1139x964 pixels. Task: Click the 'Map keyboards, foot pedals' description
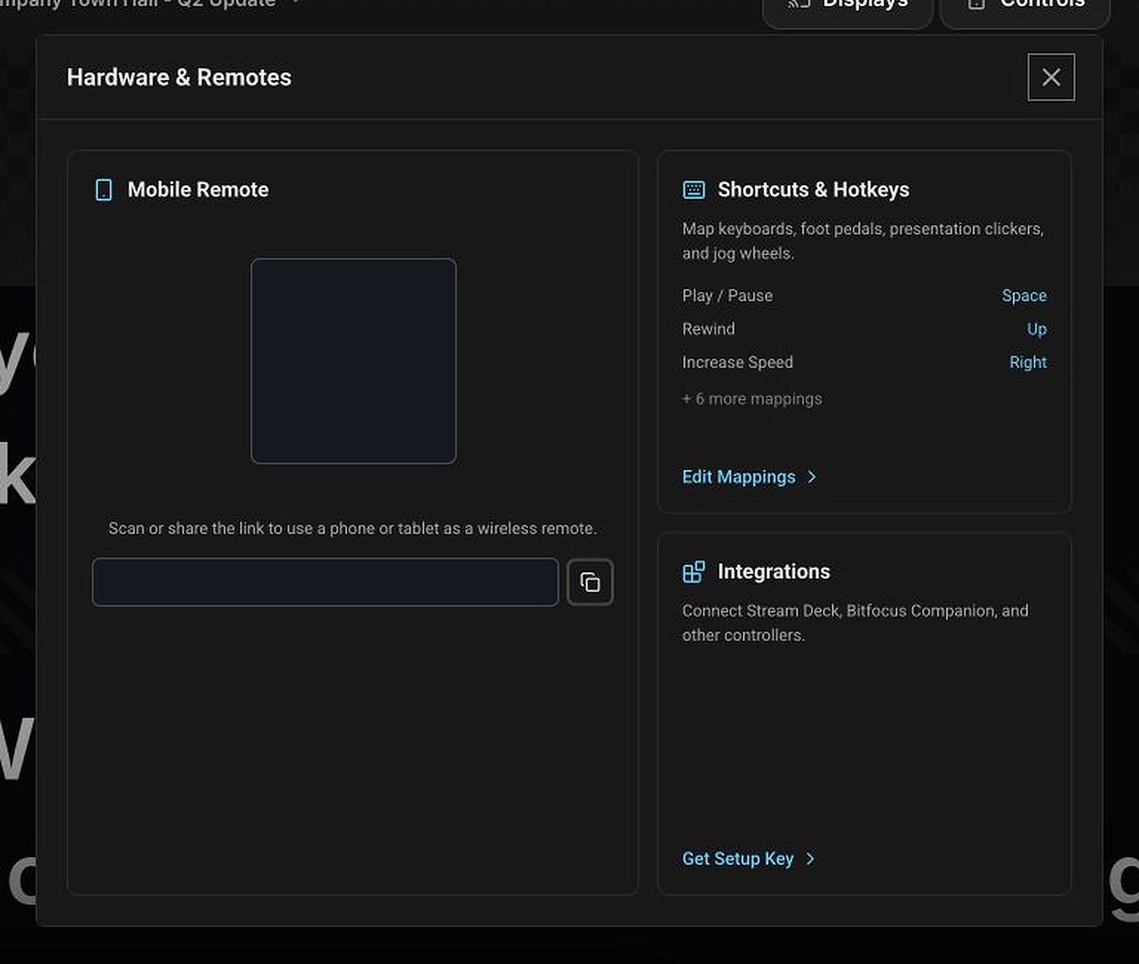[862, 241]
